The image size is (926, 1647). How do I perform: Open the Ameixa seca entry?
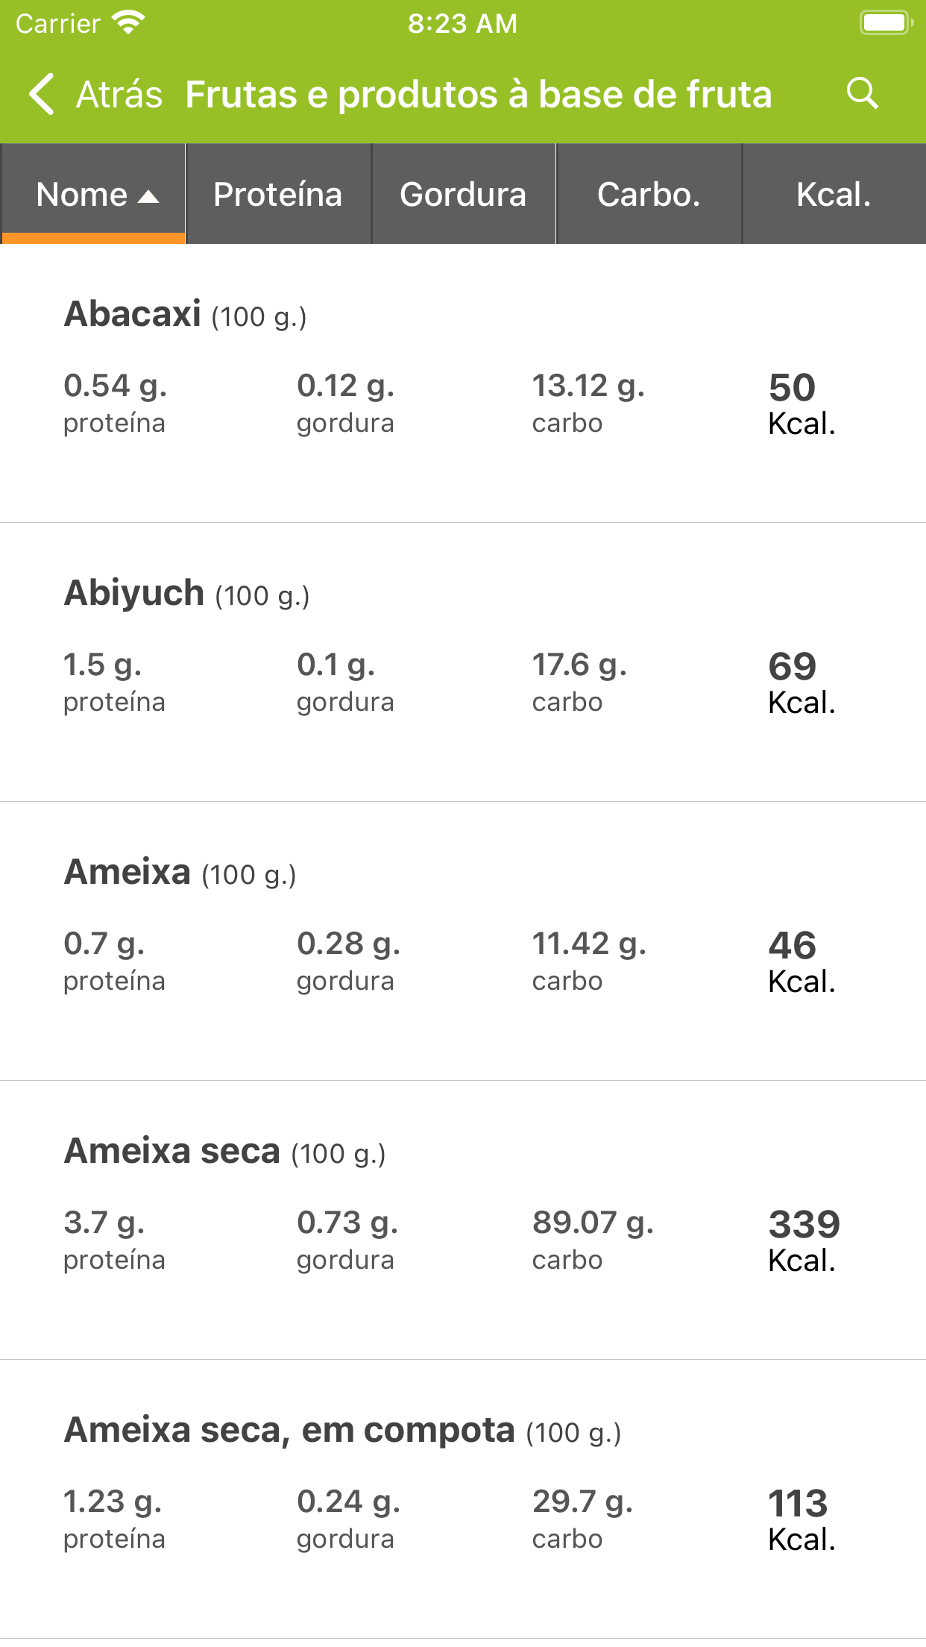click(172, 1151)
